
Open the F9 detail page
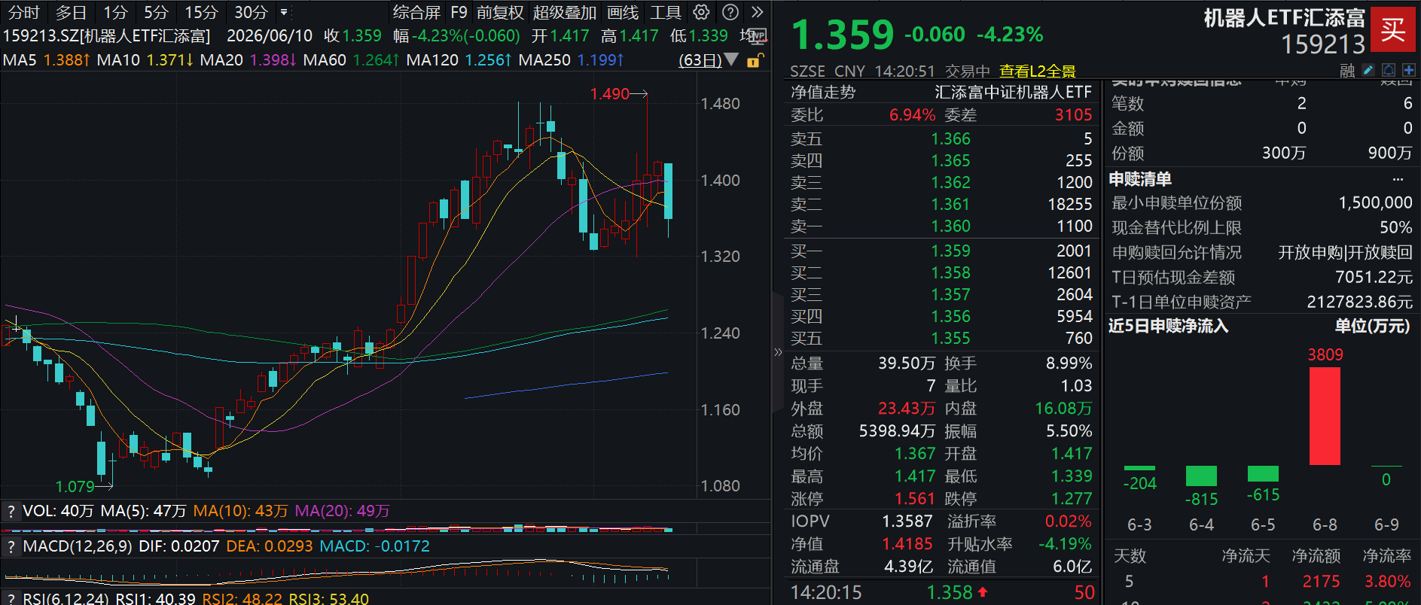point(459,13)
